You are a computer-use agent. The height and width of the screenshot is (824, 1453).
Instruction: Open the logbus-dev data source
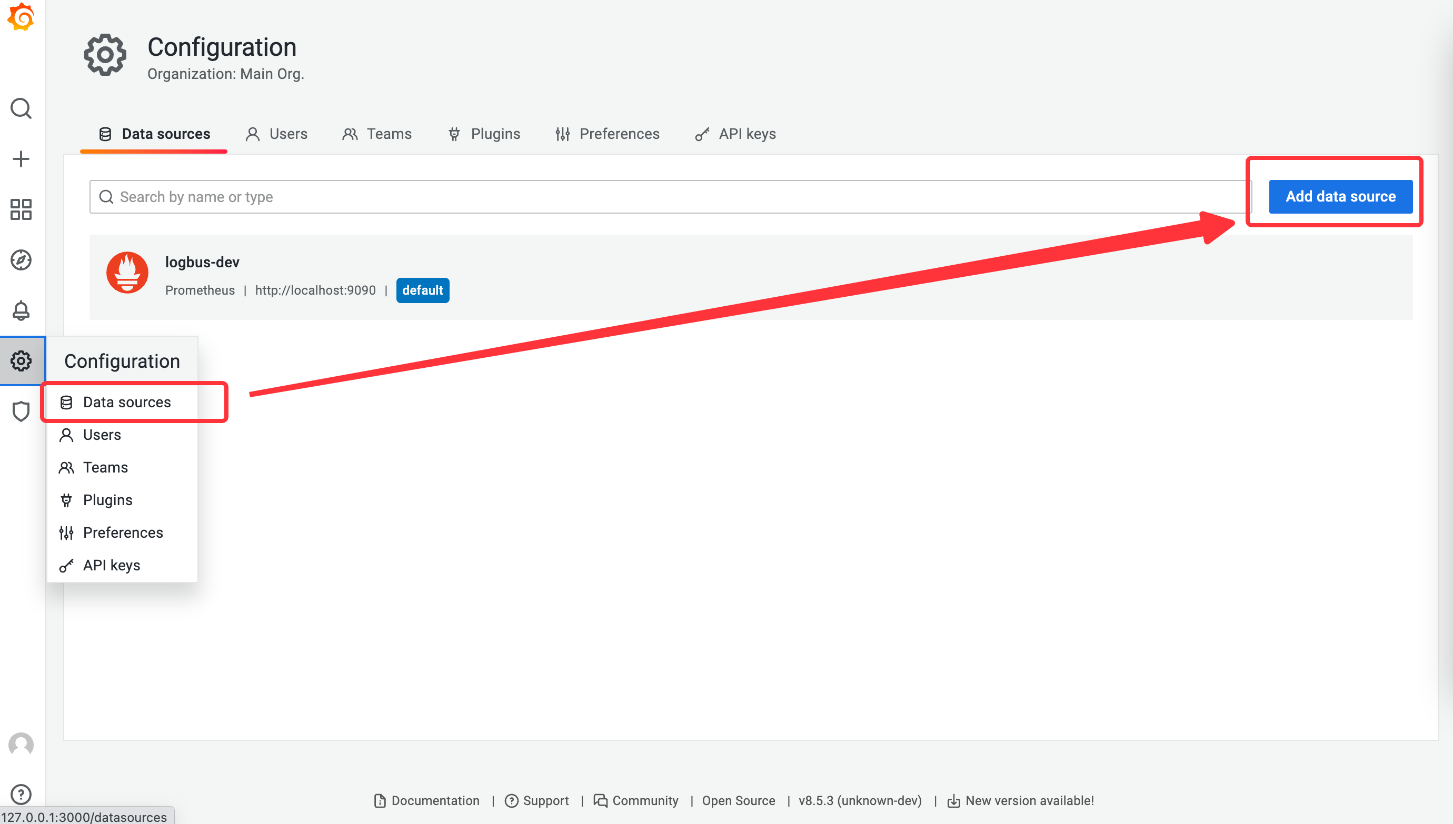pos(751,277)
